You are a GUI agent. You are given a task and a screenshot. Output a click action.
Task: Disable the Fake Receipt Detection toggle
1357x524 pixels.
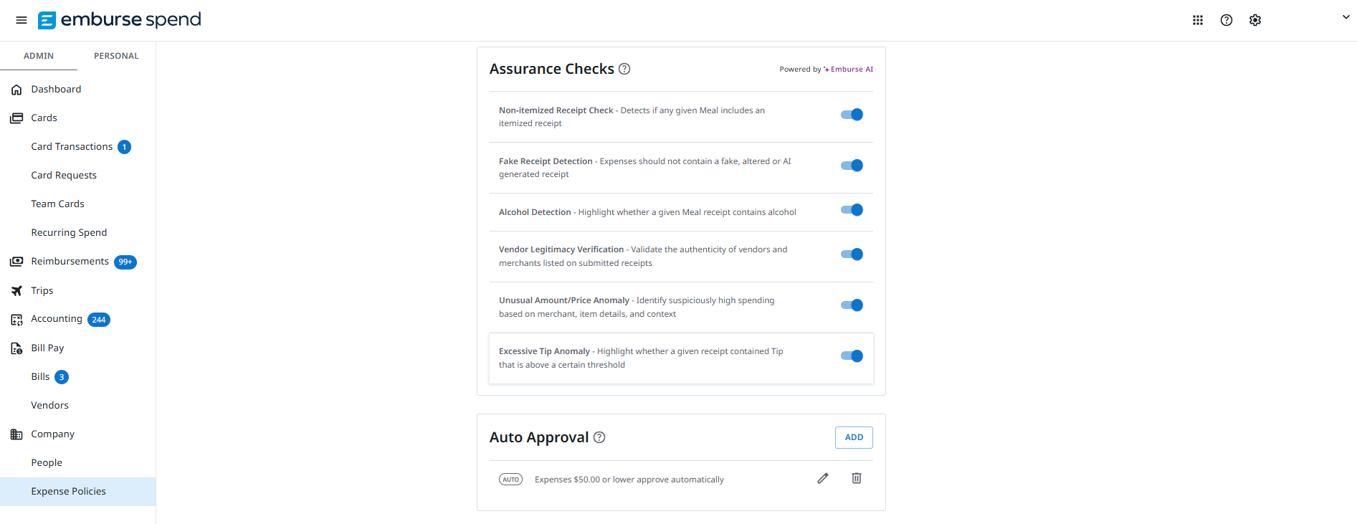click(x=851, y=166)
